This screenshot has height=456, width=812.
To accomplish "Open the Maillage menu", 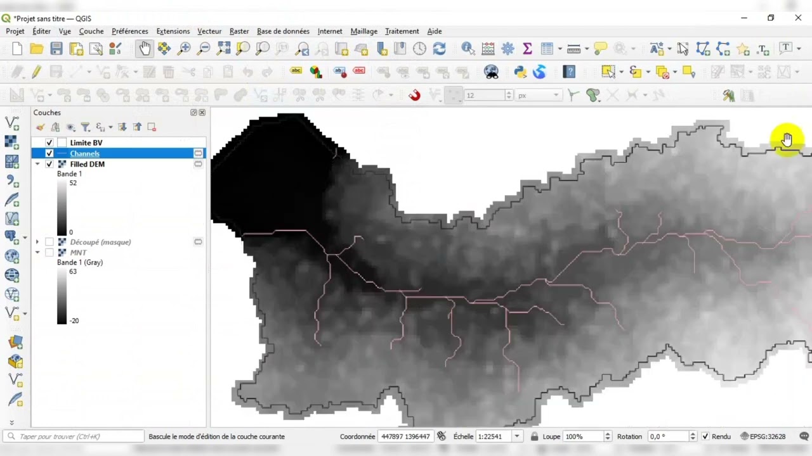I will point(363,31).
